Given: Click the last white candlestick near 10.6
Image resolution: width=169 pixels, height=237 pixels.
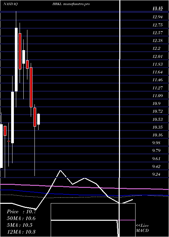Looking at the screenshot, I should (39, 119).
